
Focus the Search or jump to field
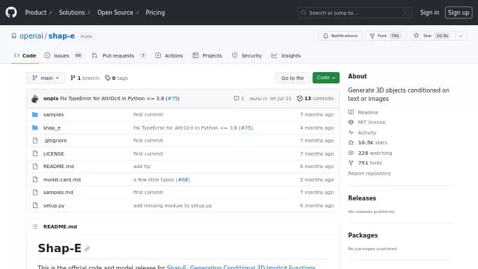point(355,13)
